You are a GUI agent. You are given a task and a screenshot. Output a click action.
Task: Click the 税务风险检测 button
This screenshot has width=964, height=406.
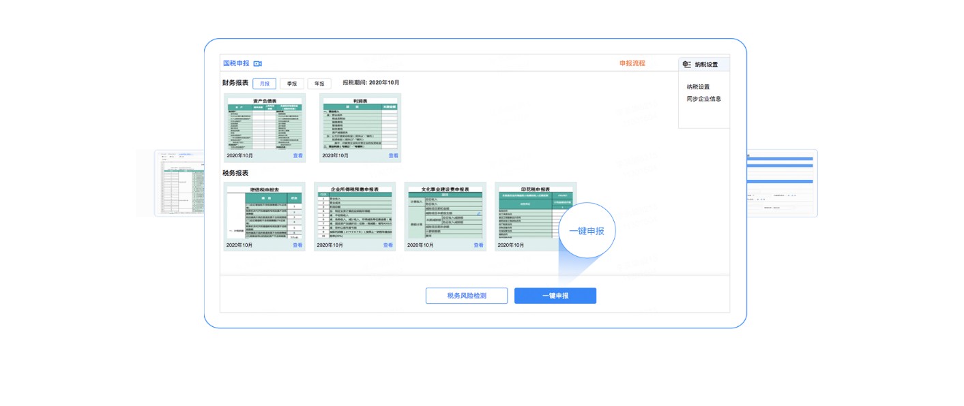[467, 296]
